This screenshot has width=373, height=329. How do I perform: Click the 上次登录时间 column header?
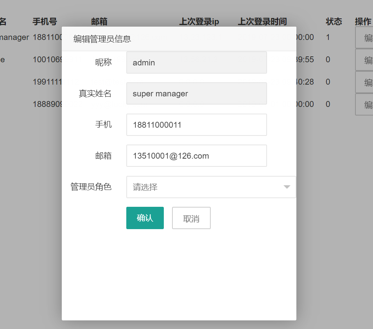tap(262, 22)
